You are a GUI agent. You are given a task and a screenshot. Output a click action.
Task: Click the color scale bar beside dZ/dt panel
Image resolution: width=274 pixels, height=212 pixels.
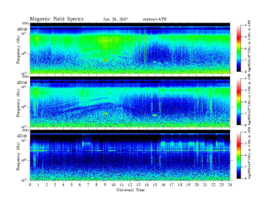pyautogui.click(x=239, y=155)
